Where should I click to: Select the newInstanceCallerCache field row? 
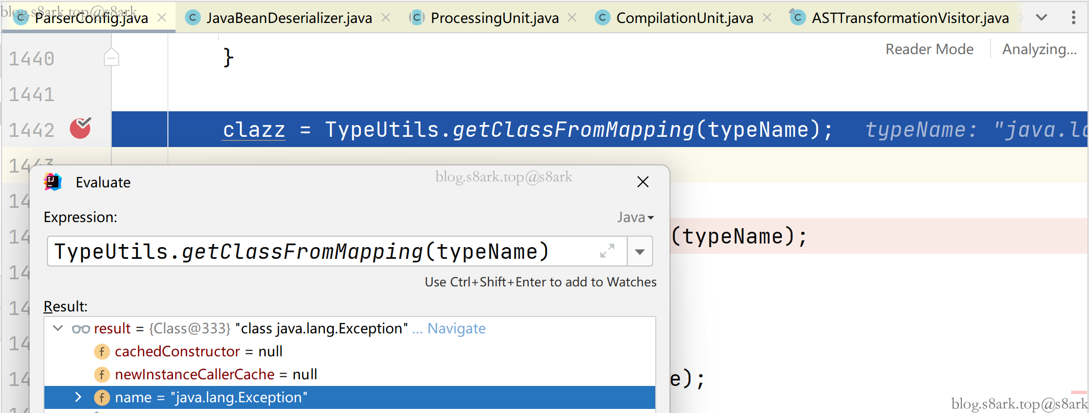(350, 374)
